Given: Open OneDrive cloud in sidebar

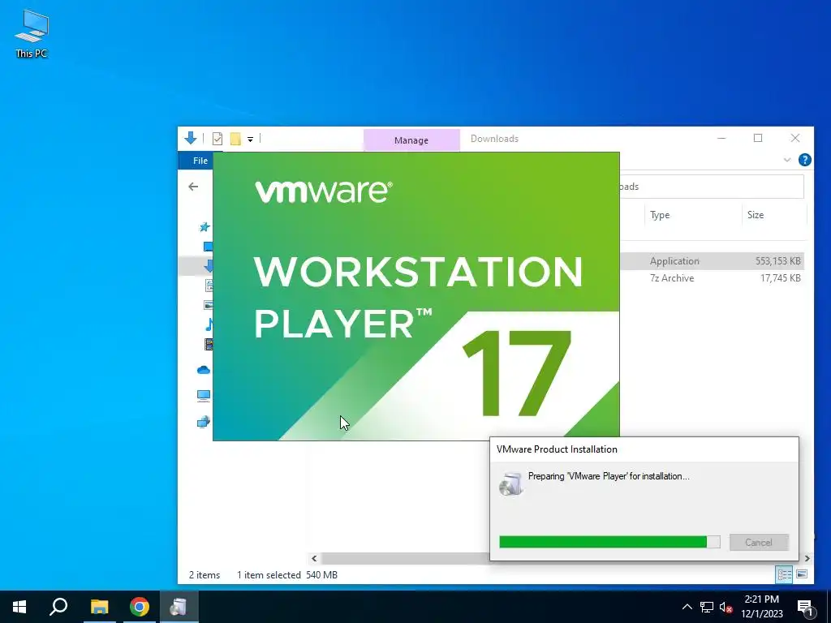Looking at the screenshot, I should click(x=204, y=370).
